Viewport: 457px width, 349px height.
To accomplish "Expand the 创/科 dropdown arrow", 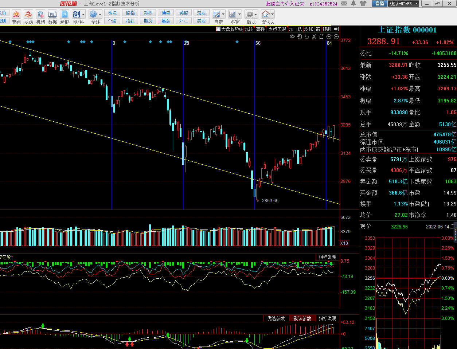I will coord(83,15).
